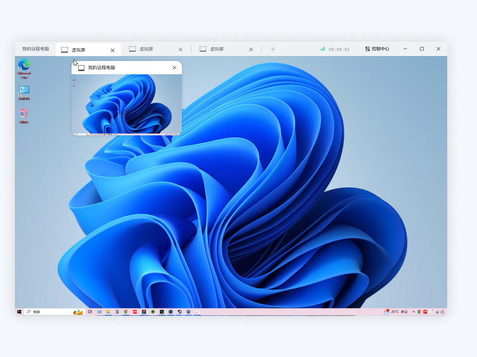Select the active first 虚拟屏 tab
The height and width of the screenshot is (357, 477).
(88, 50)
